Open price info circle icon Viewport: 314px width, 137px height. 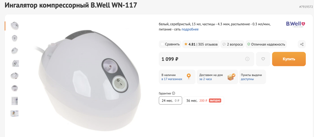pyautogui.click(x=247, y=59)
